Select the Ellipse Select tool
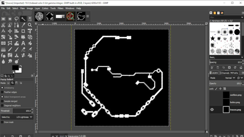The width and height of the screenshot is (244, 137). (x=10, y=19)
